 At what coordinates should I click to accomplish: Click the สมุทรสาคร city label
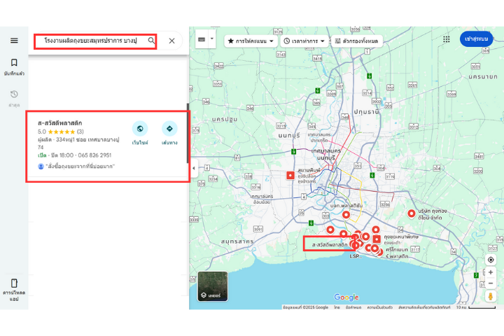(x=237, y=241)
